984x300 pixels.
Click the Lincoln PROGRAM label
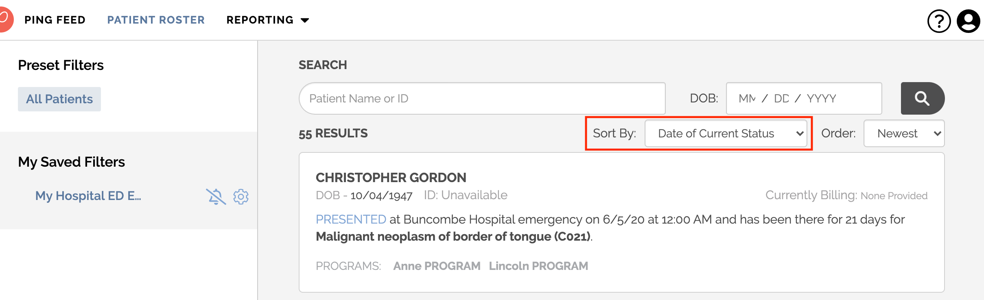click(539, 266)
